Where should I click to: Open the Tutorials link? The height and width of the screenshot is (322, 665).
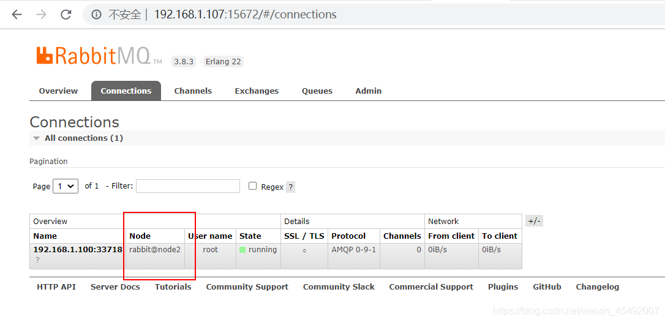point(173,286)
